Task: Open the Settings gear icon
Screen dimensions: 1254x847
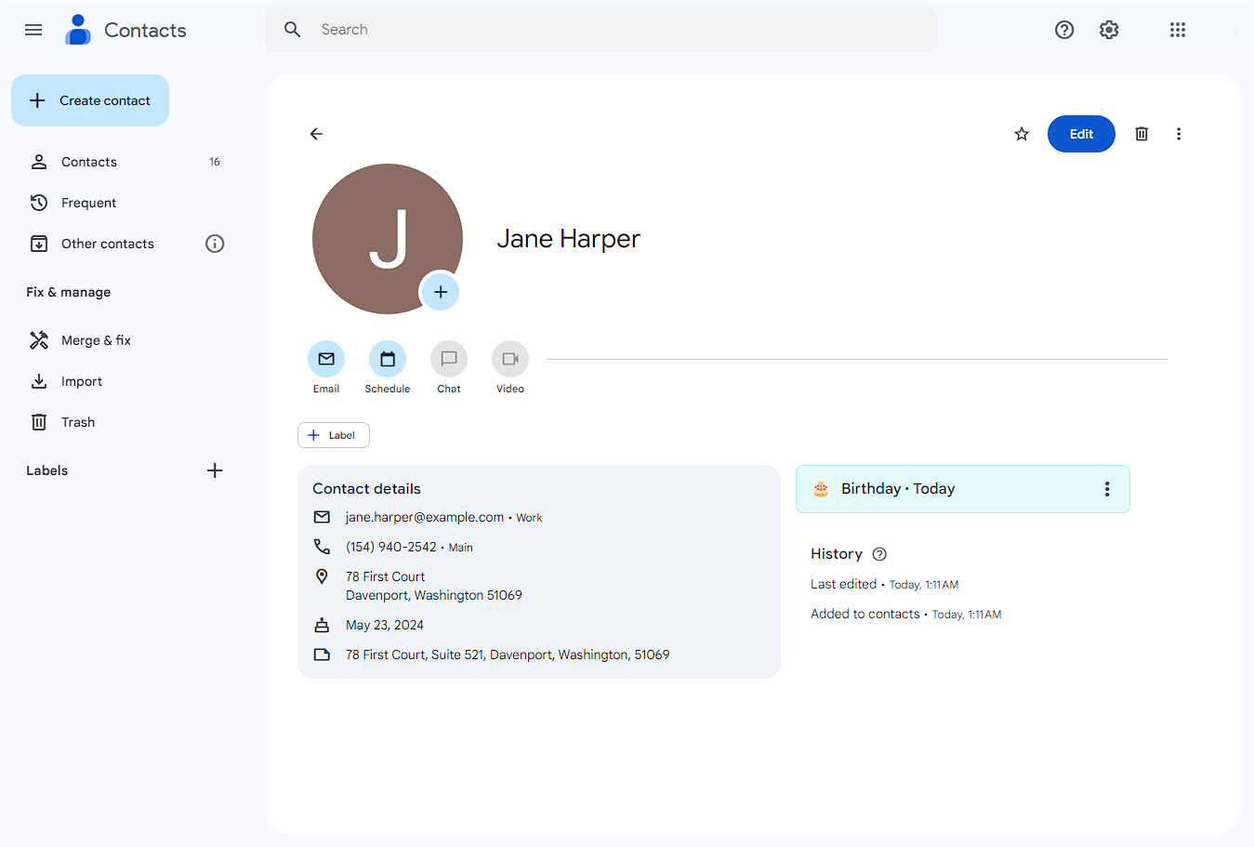Action: (1109, 30)
